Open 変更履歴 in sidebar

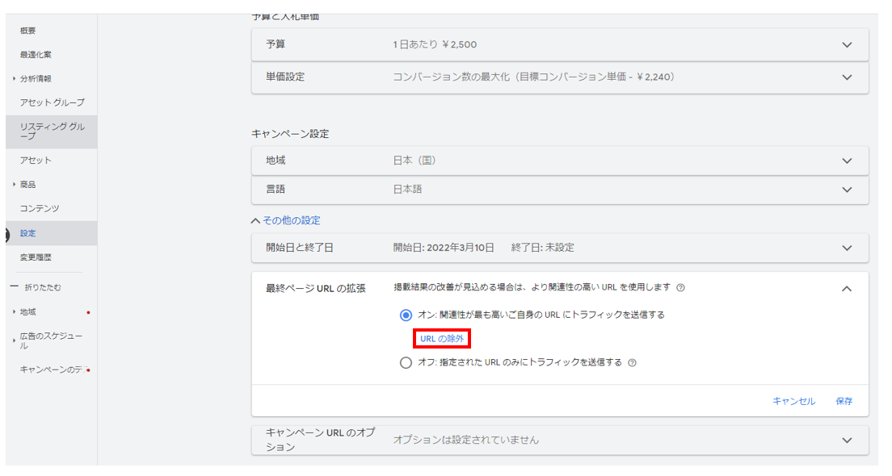click(36, 257)
